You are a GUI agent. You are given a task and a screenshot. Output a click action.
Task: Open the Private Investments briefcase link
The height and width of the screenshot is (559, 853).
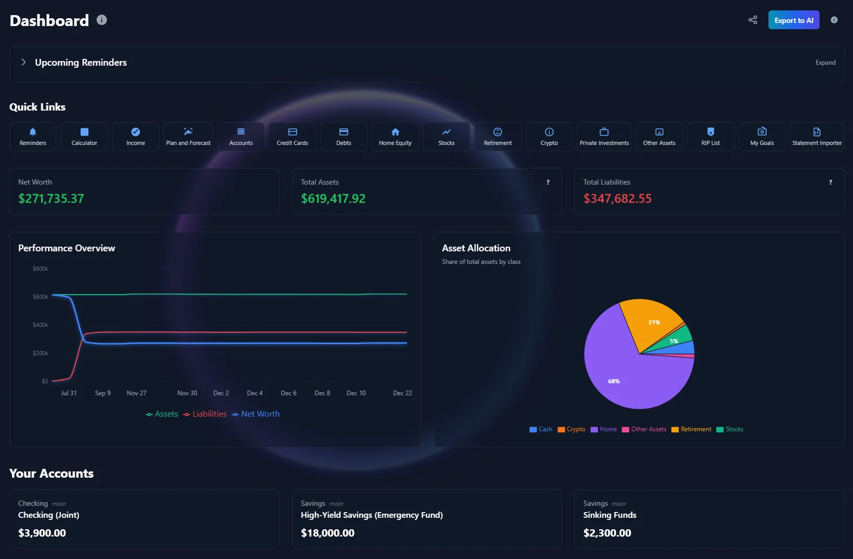pyautogui.click(x=604, y=137)
